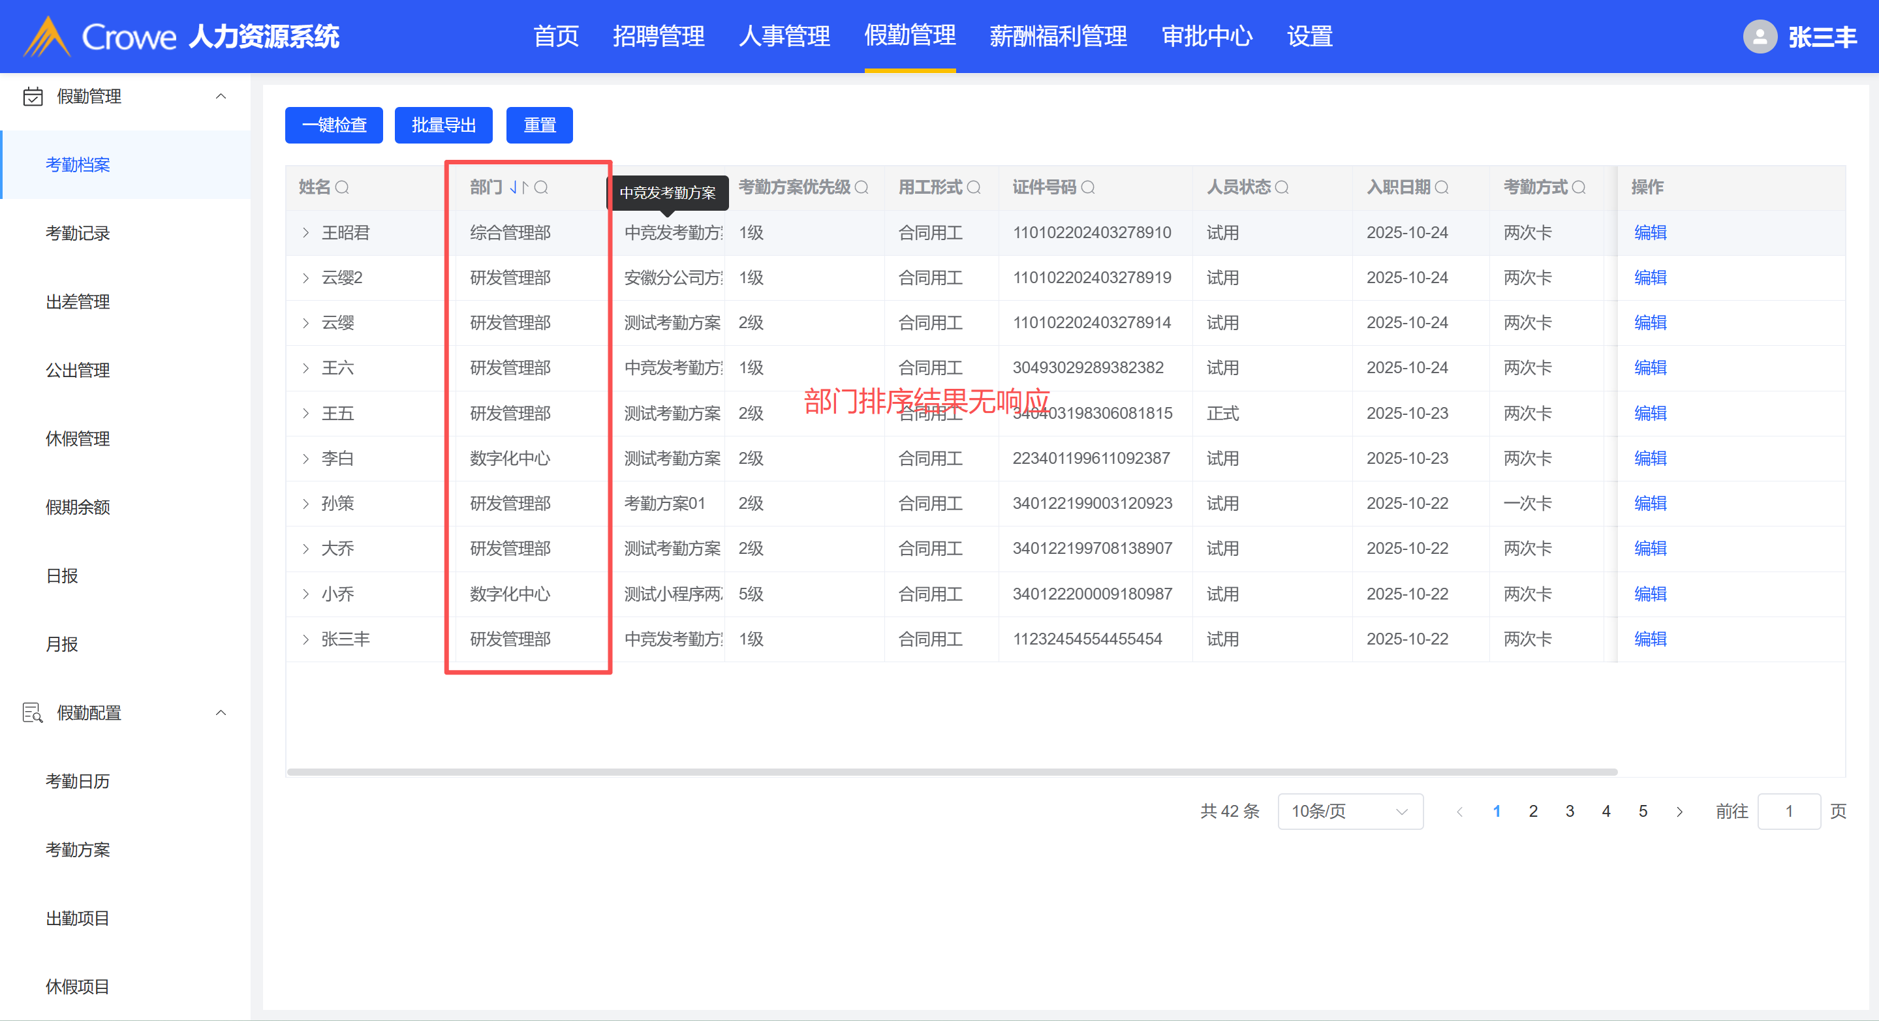Image resolution: width=1879 pixels, height=1021 pixels.
Task: Click search icon next to 入职日期
Action: pos(1441,187)
